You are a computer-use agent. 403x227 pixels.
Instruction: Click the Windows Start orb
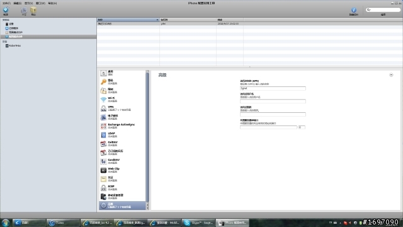pos(6,223)
